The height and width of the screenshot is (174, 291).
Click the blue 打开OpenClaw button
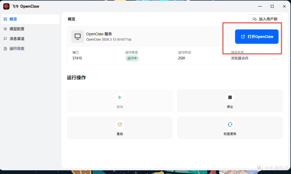point(257,37)
